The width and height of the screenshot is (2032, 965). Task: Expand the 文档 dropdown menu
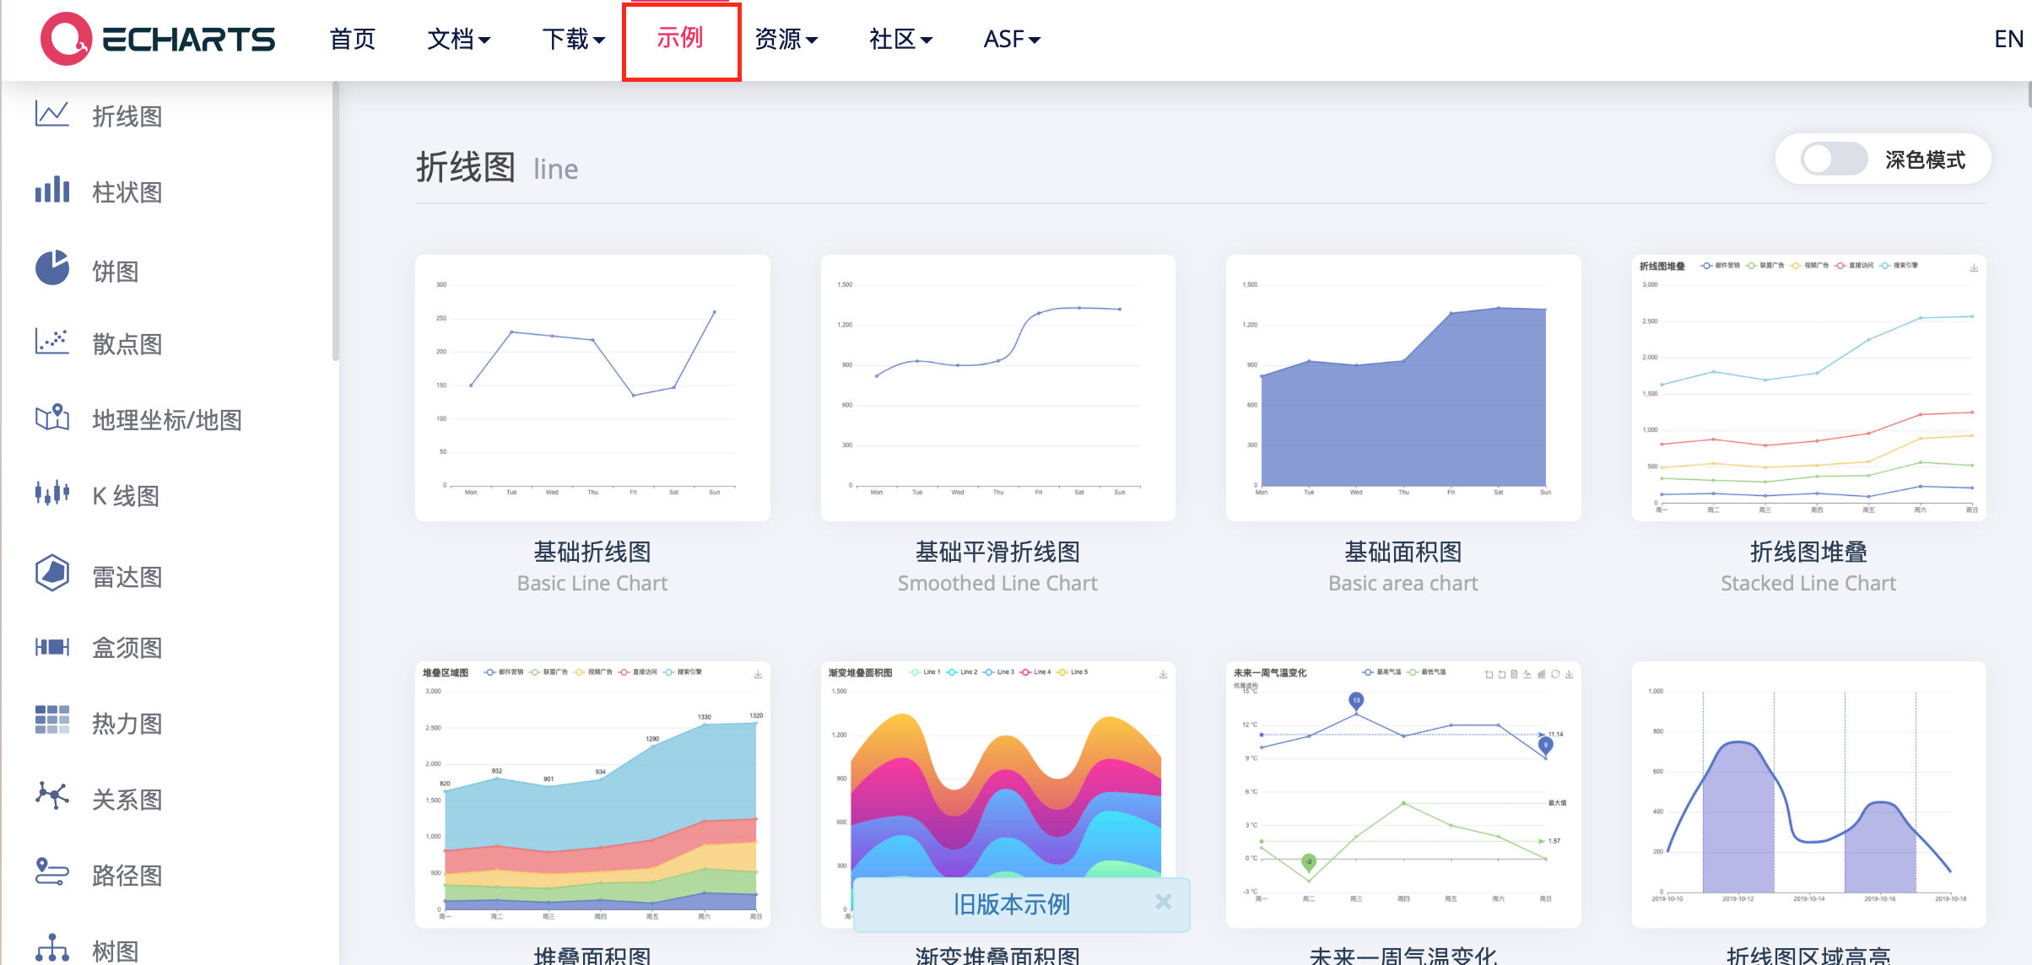tap(459, 40)
